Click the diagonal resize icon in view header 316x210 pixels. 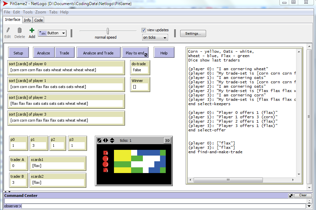point(99,140)
